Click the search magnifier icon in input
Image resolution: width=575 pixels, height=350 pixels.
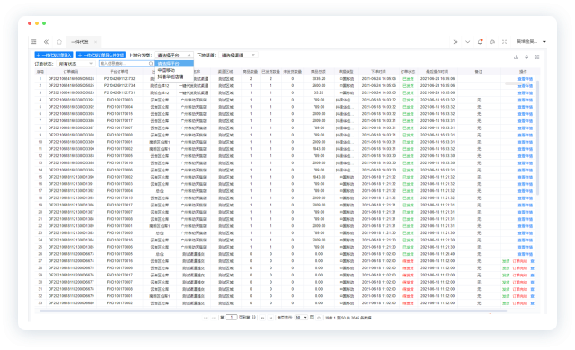point(151,64)
